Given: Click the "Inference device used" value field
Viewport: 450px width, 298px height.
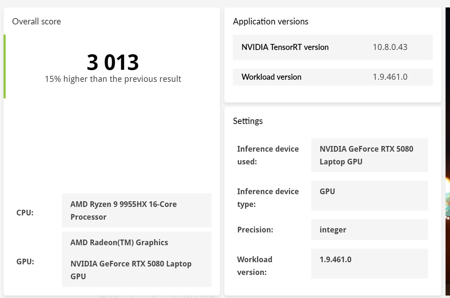Looking at the screenshot, I should [x=369, y=155].
